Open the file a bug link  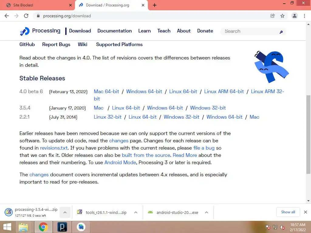pyautogui.click(x=204, y=148)
